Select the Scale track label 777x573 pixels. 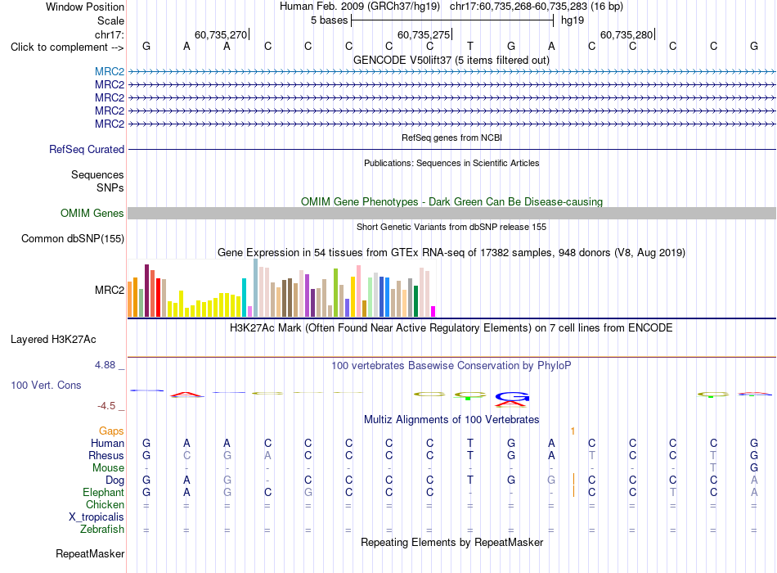point(110,20)
